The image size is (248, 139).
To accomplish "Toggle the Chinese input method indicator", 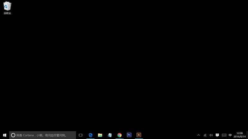I will coord(230,135).
